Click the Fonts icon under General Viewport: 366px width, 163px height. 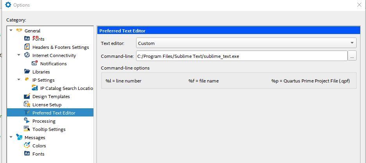point(27,39)
